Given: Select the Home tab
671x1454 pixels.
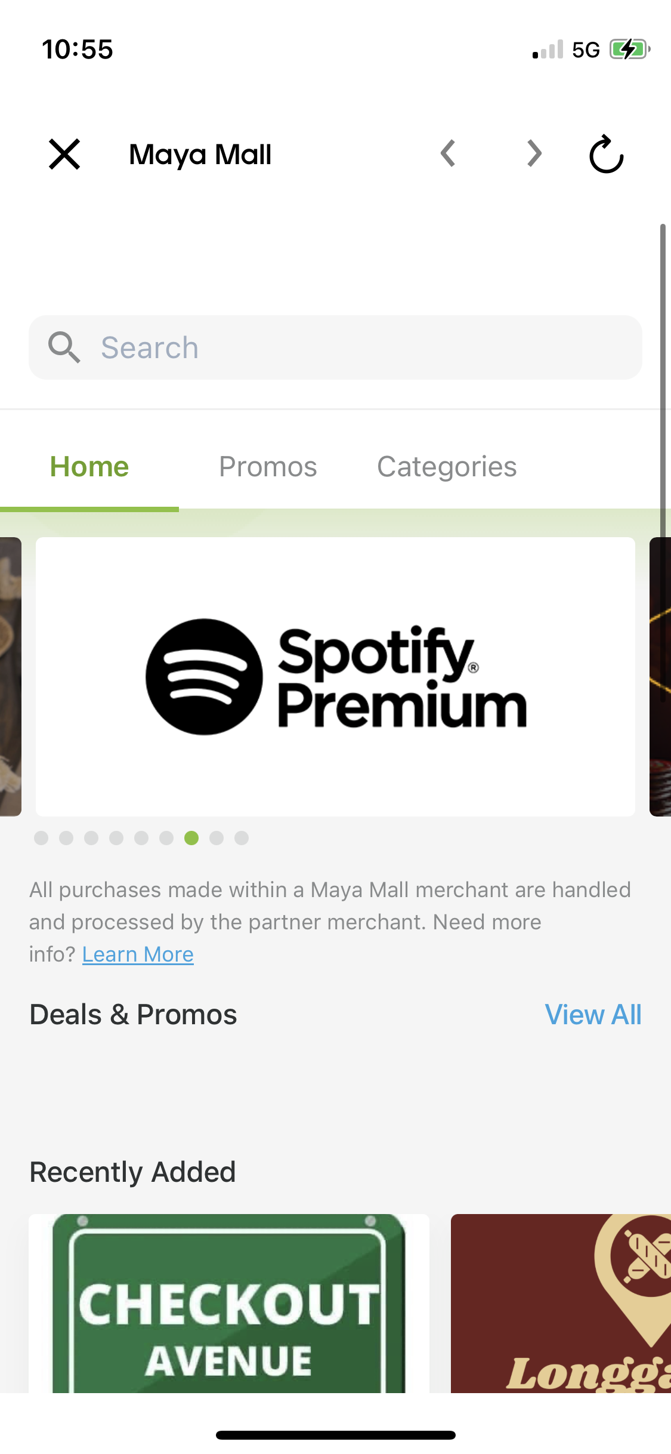Looking at the screenshot, I should 89,467.
